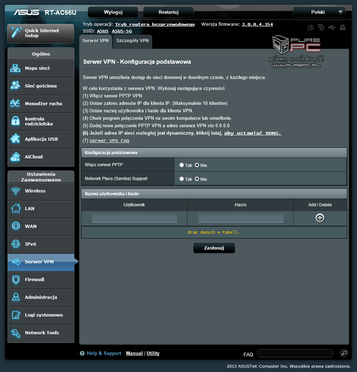The image size is (357, 372).
Task: Add user with plus icon
Action: 320,218
